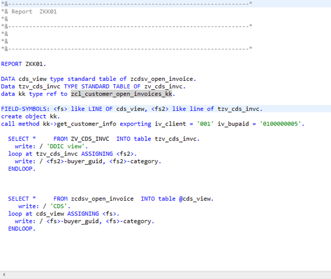Click the final ENDLOOP statement

(21, 228)
